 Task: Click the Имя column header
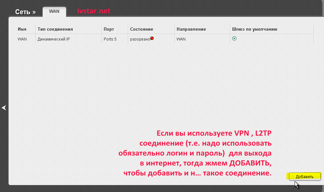[22, 29]
